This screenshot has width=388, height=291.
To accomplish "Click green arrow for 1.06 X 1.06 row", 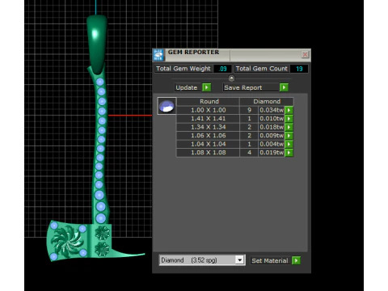I will tap(289, 136).
